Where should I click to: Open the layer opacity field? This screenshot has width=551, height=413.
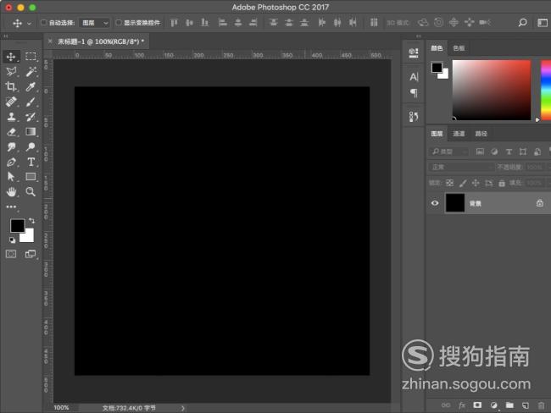pyautogui.click(x=535, y=167)
